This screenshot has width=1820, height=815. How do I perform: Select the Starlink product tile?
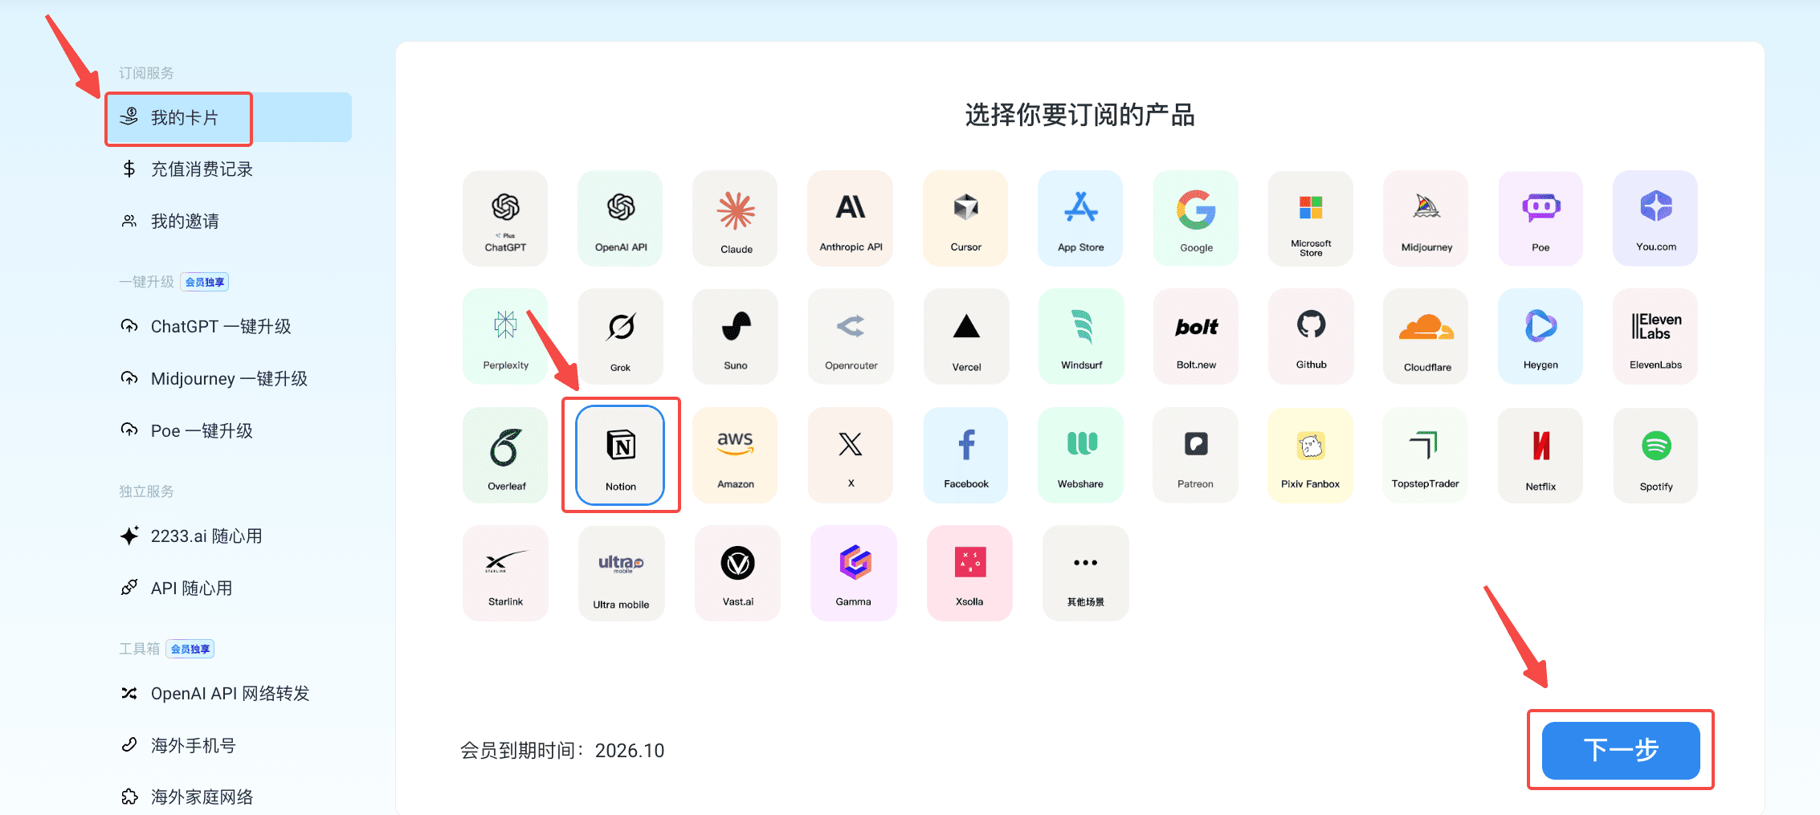pos(505,573)
